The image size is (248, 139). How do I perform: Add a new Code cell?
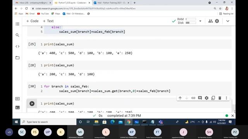33,21
